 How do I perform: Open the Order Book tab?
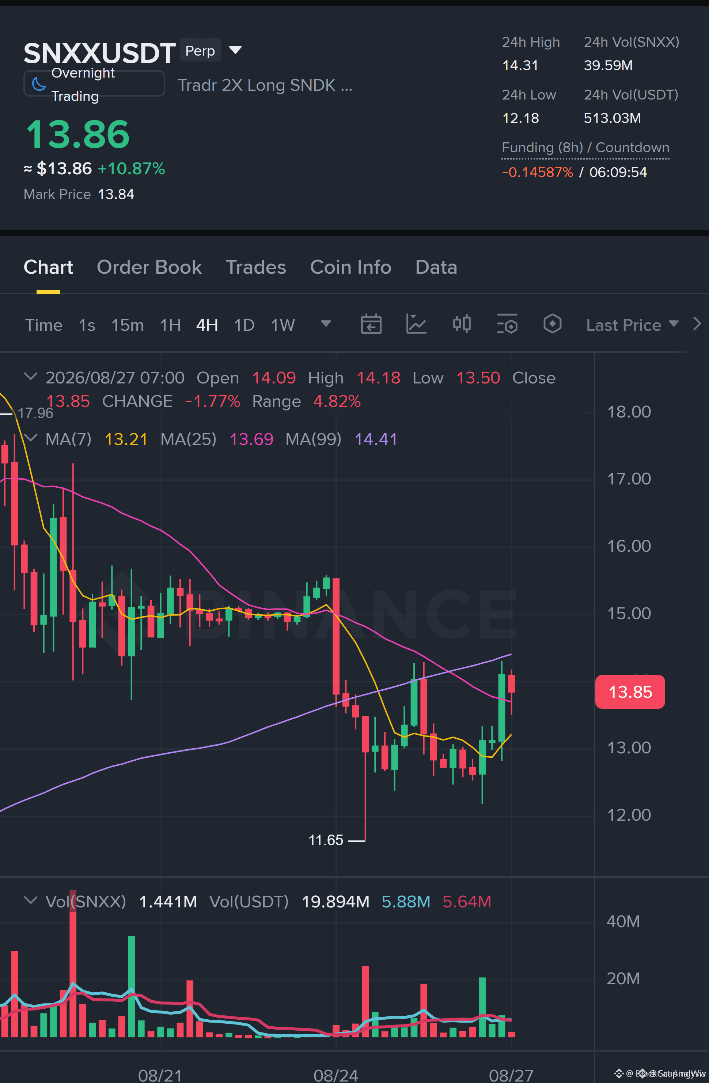pos(149,267)
